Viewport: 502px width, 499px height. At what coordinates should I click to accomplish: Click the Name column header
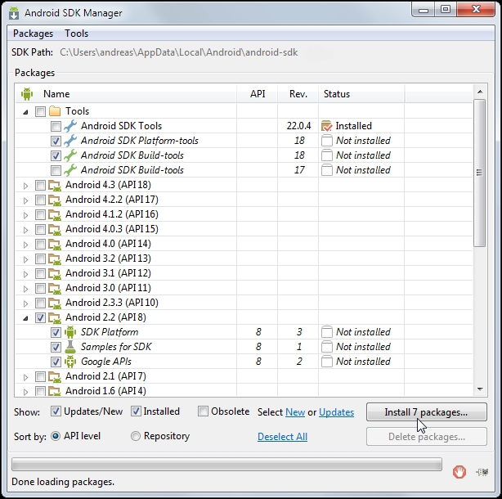pos(126,94)
